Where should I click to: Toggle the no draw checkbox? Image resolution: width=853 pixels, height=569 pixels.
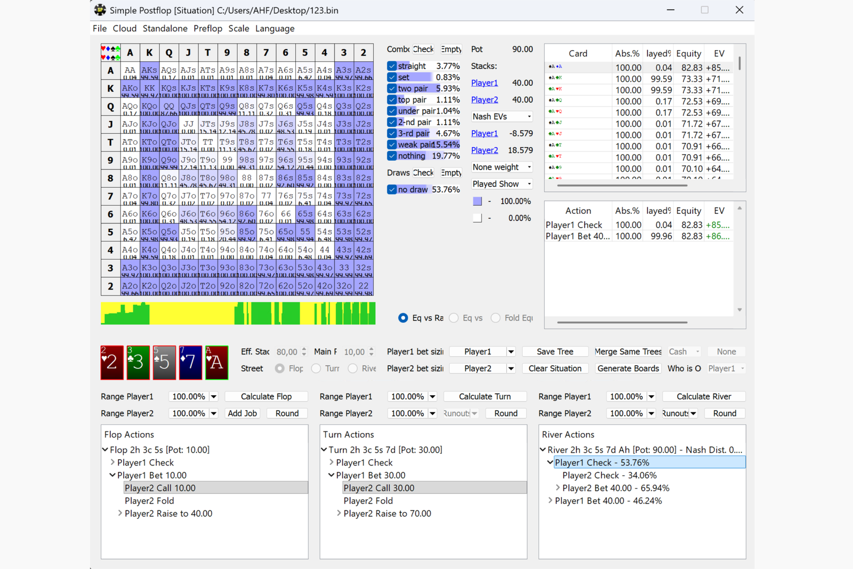pyautogui.click(x=392, y=190)
